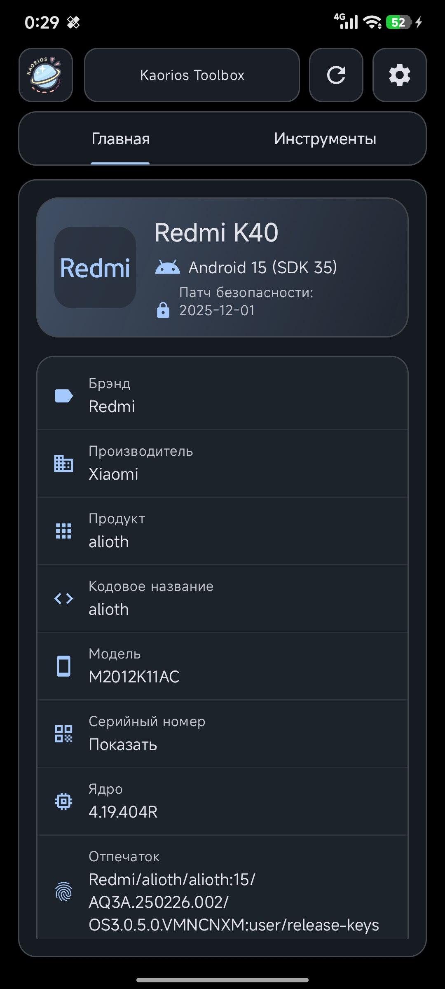Tap the M2012K11AC model value
This screenshot has width=445, height=989.
(134, 677)
